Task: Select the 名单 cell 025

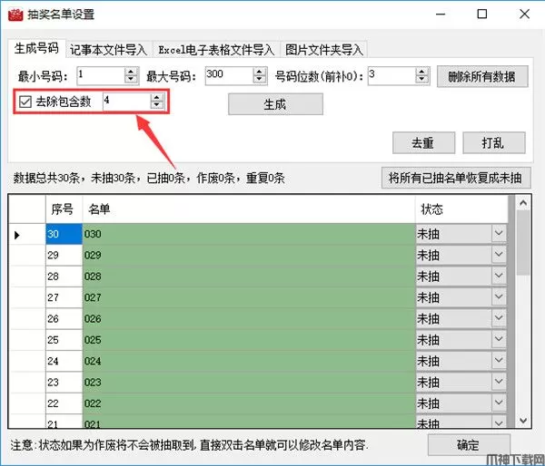Action: [x=249, y=340]
